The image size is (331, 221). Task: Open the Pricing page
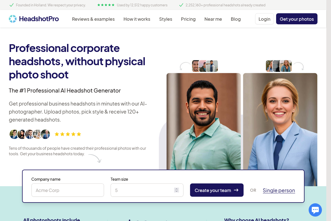pos(188,19)
